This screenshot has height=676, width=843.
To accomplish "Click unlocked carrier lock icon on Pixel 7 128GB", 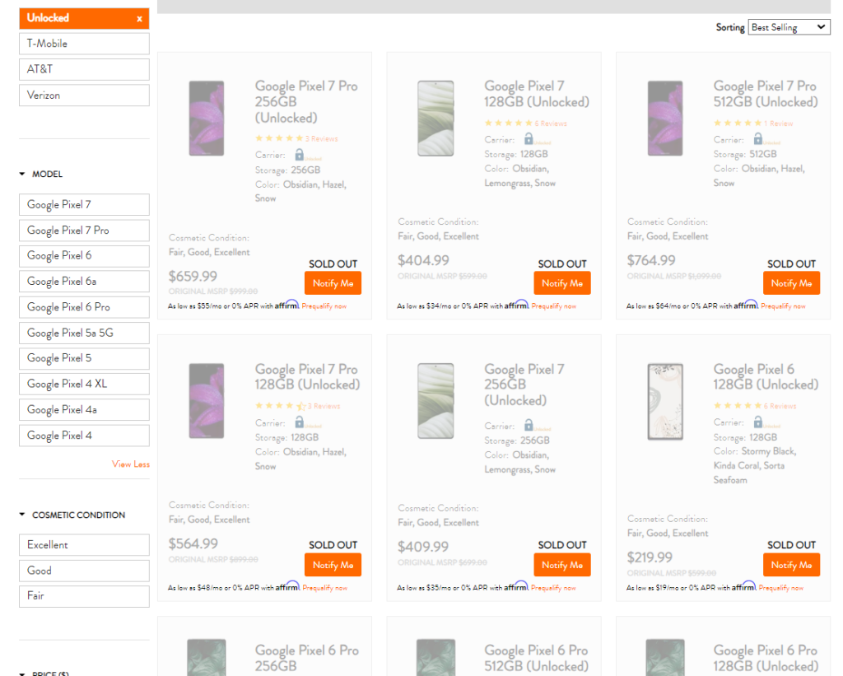I will (x=529, y=139).
